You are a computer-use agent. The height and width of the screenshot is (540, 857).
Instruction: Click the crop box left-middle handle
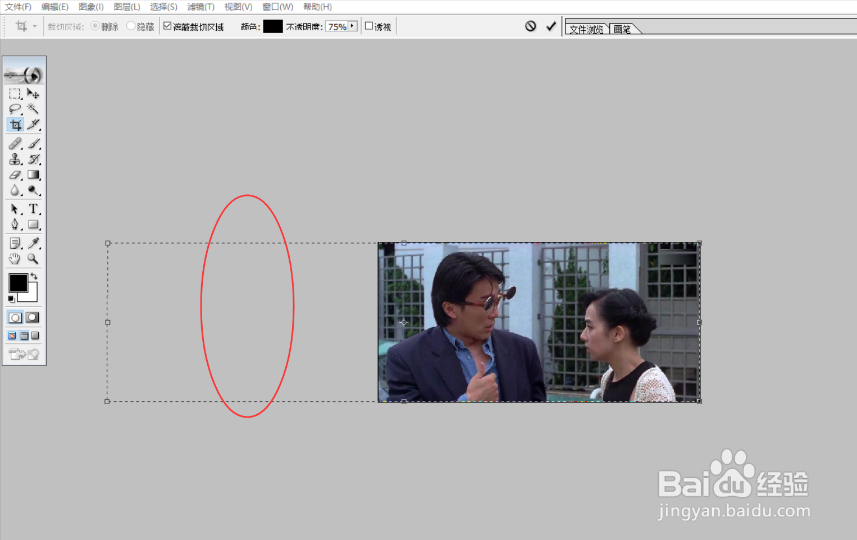108,322
